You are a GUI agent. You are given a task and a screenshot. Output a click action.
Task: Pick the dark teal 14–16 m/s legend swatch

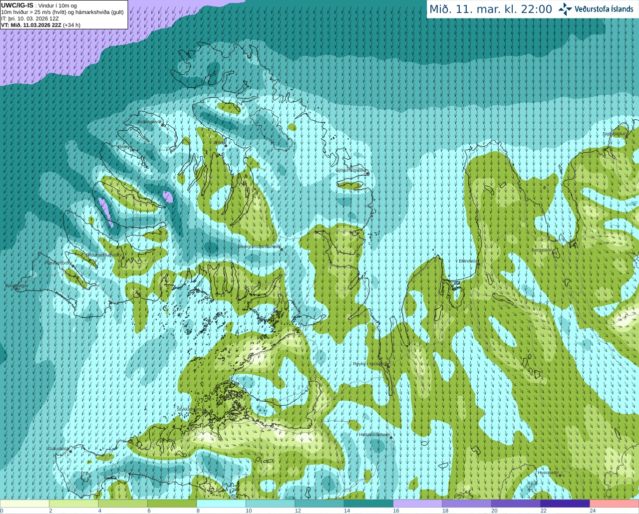pos(368,504)
